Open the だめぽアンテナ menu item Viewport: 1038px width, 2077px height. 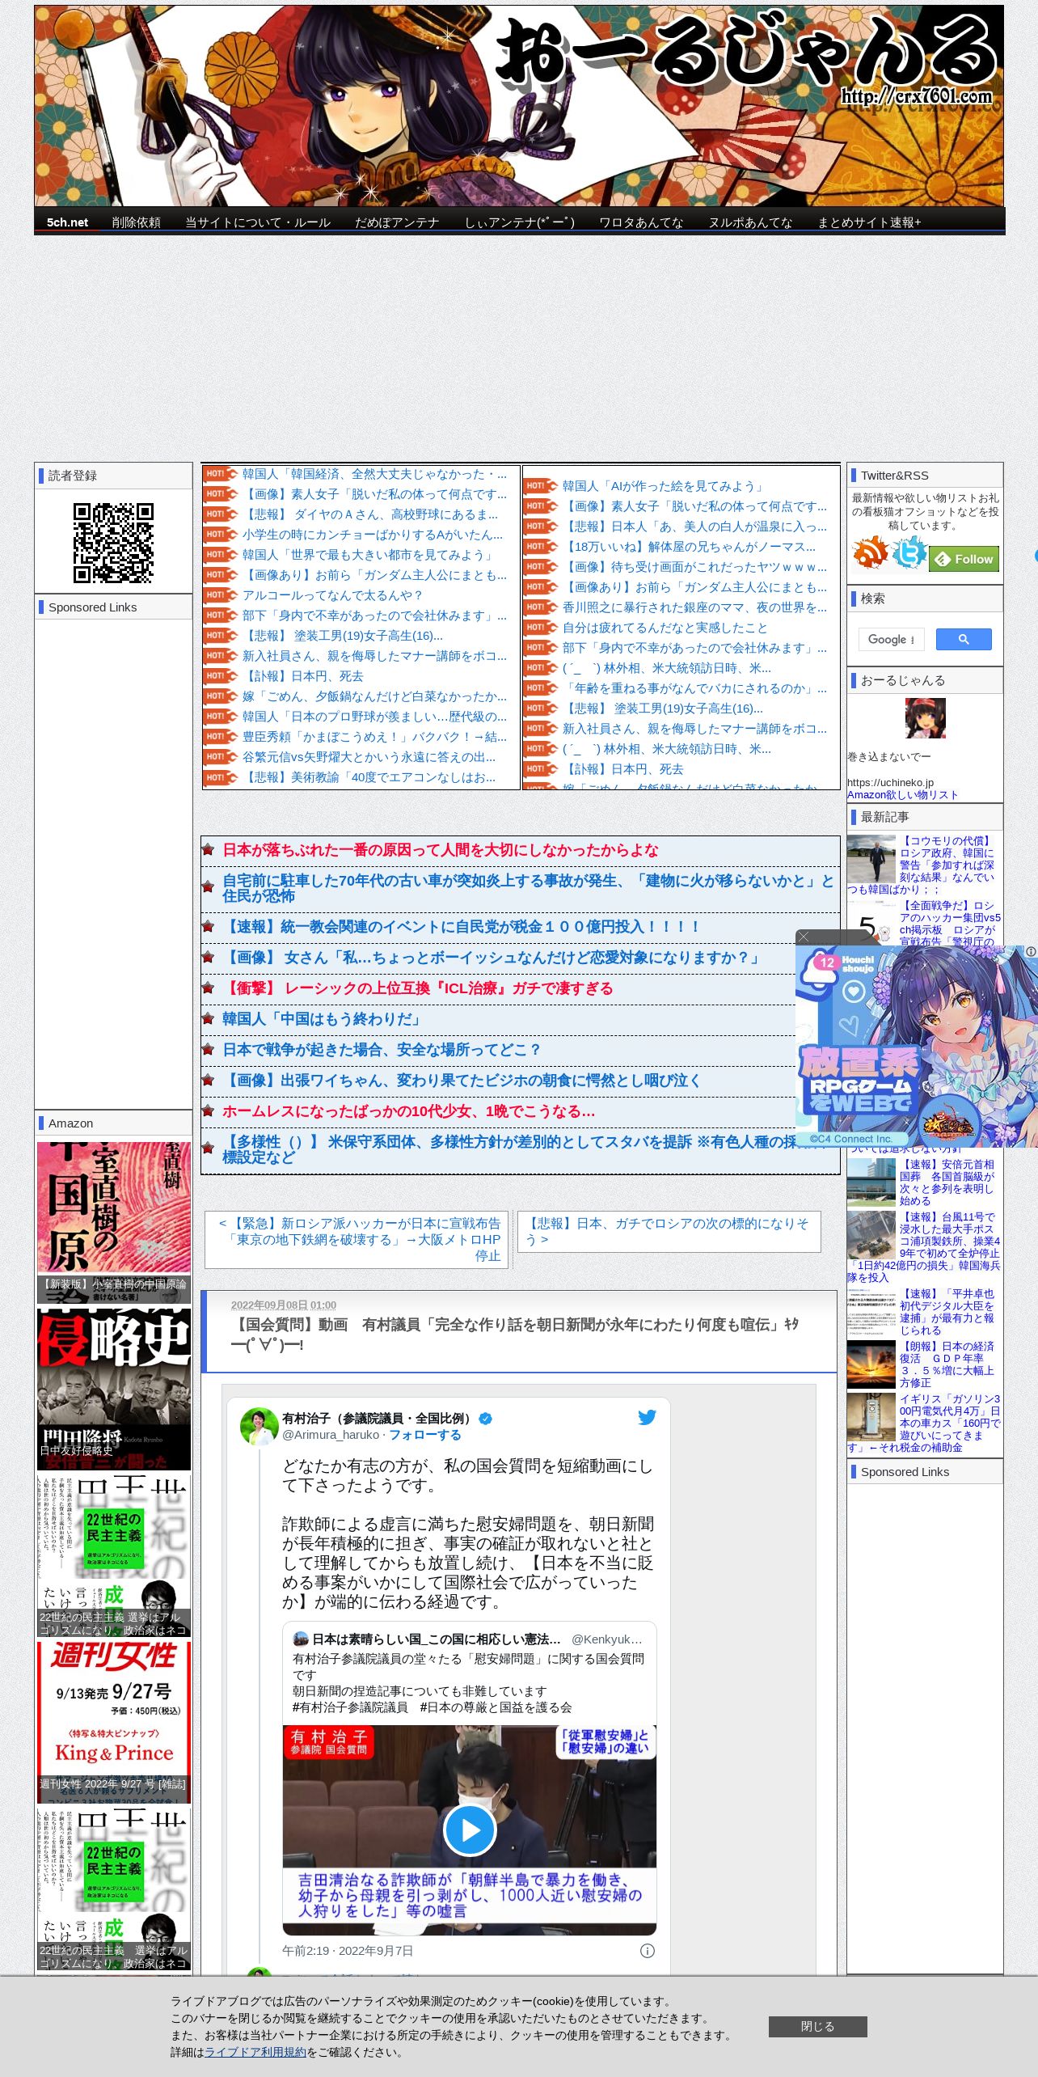[x=397, y=222]
